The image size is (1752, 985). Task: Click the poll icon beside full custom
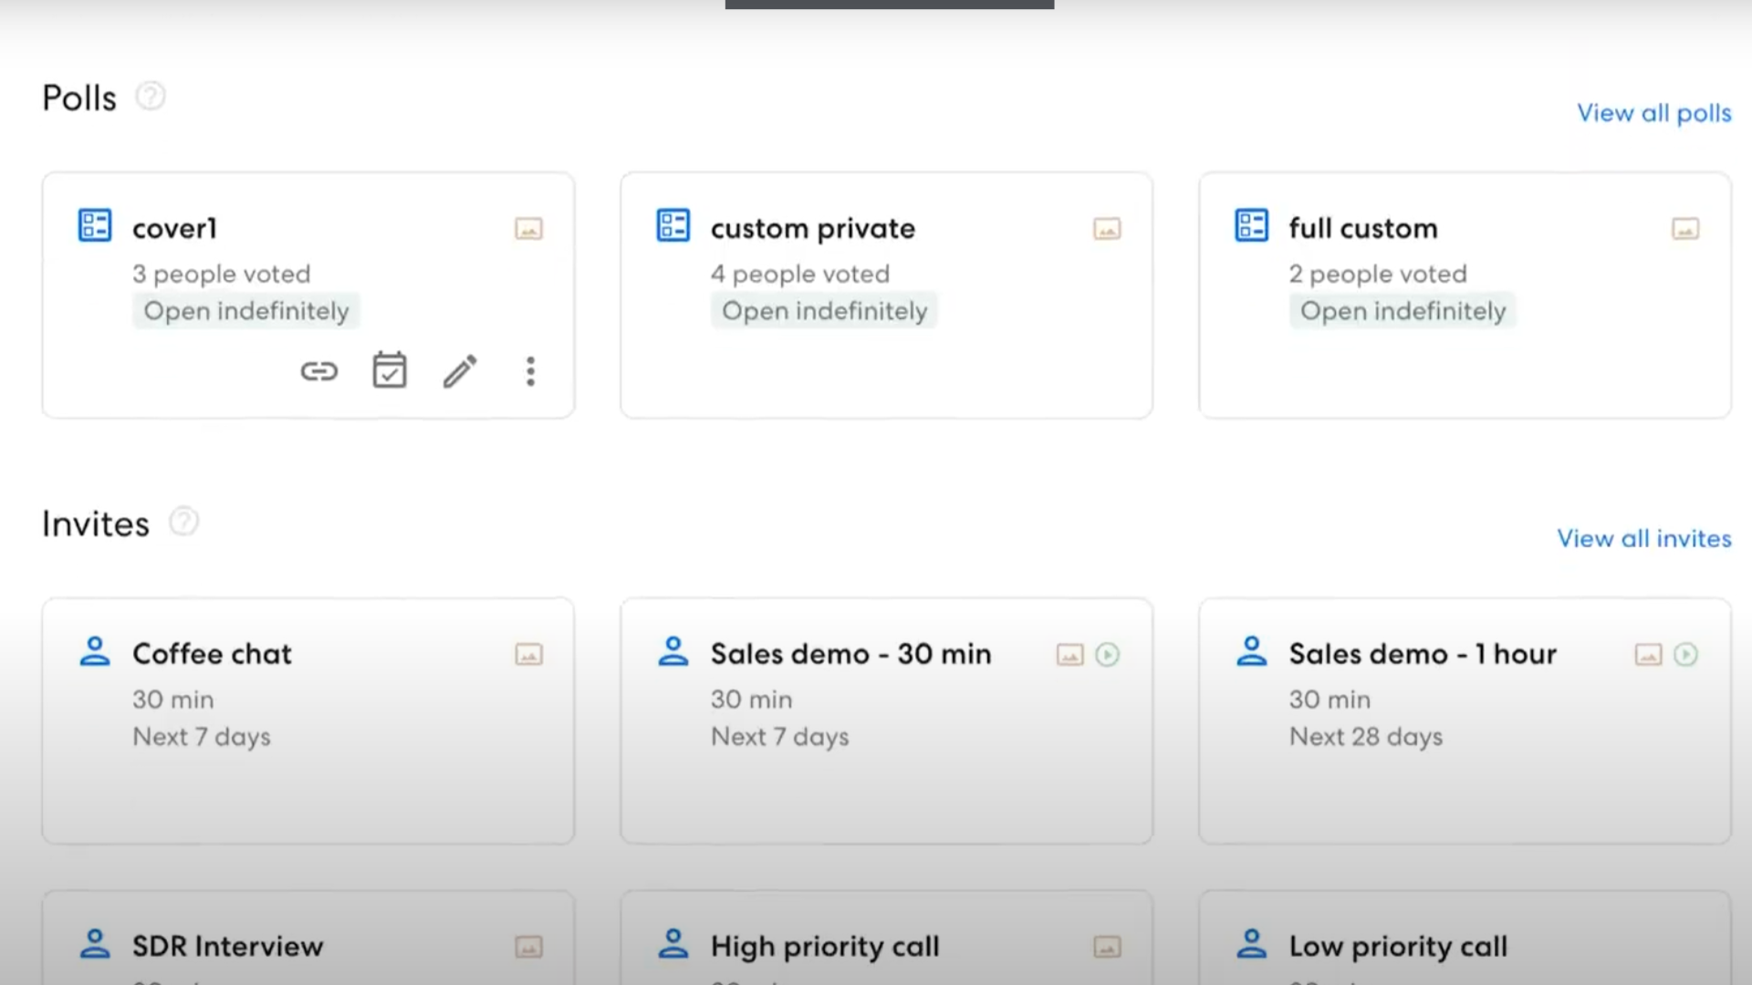pos(1252,225)
